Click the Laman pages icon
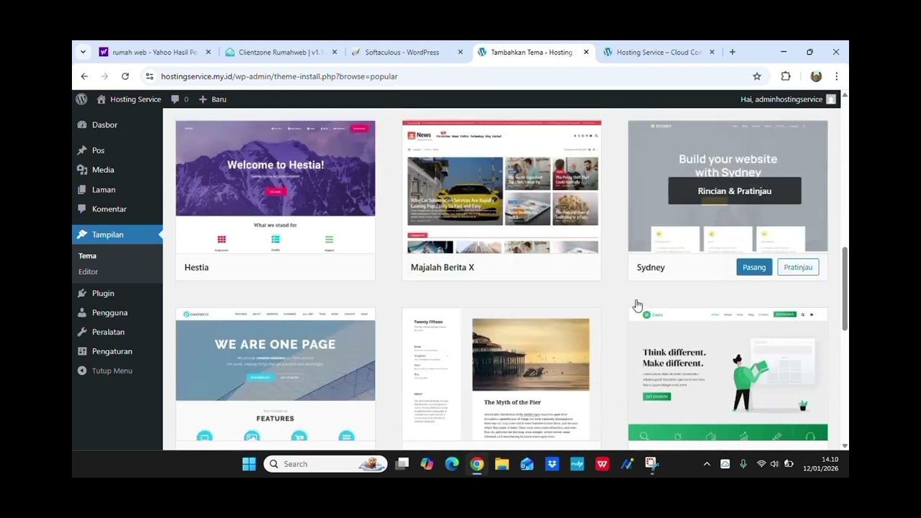The height and width of the screenshot is (518, 921). point(82,189)
